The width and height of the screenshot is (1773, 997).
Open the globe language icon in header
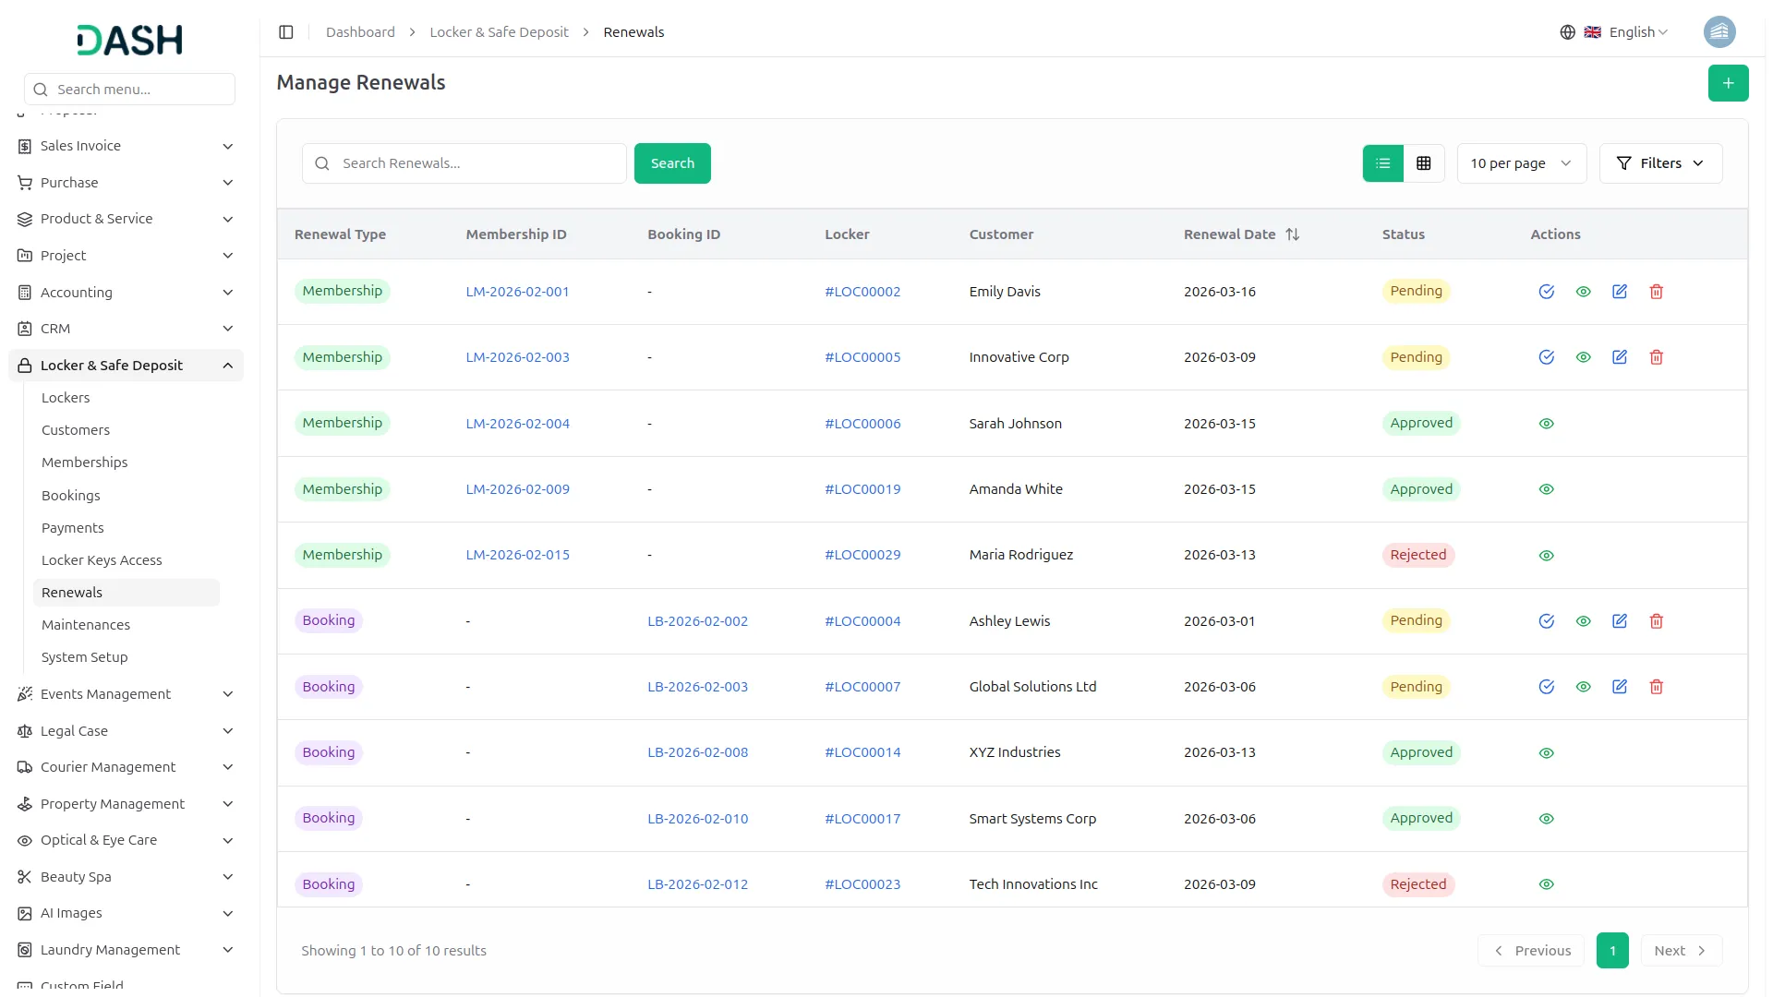pos(1567,31)
